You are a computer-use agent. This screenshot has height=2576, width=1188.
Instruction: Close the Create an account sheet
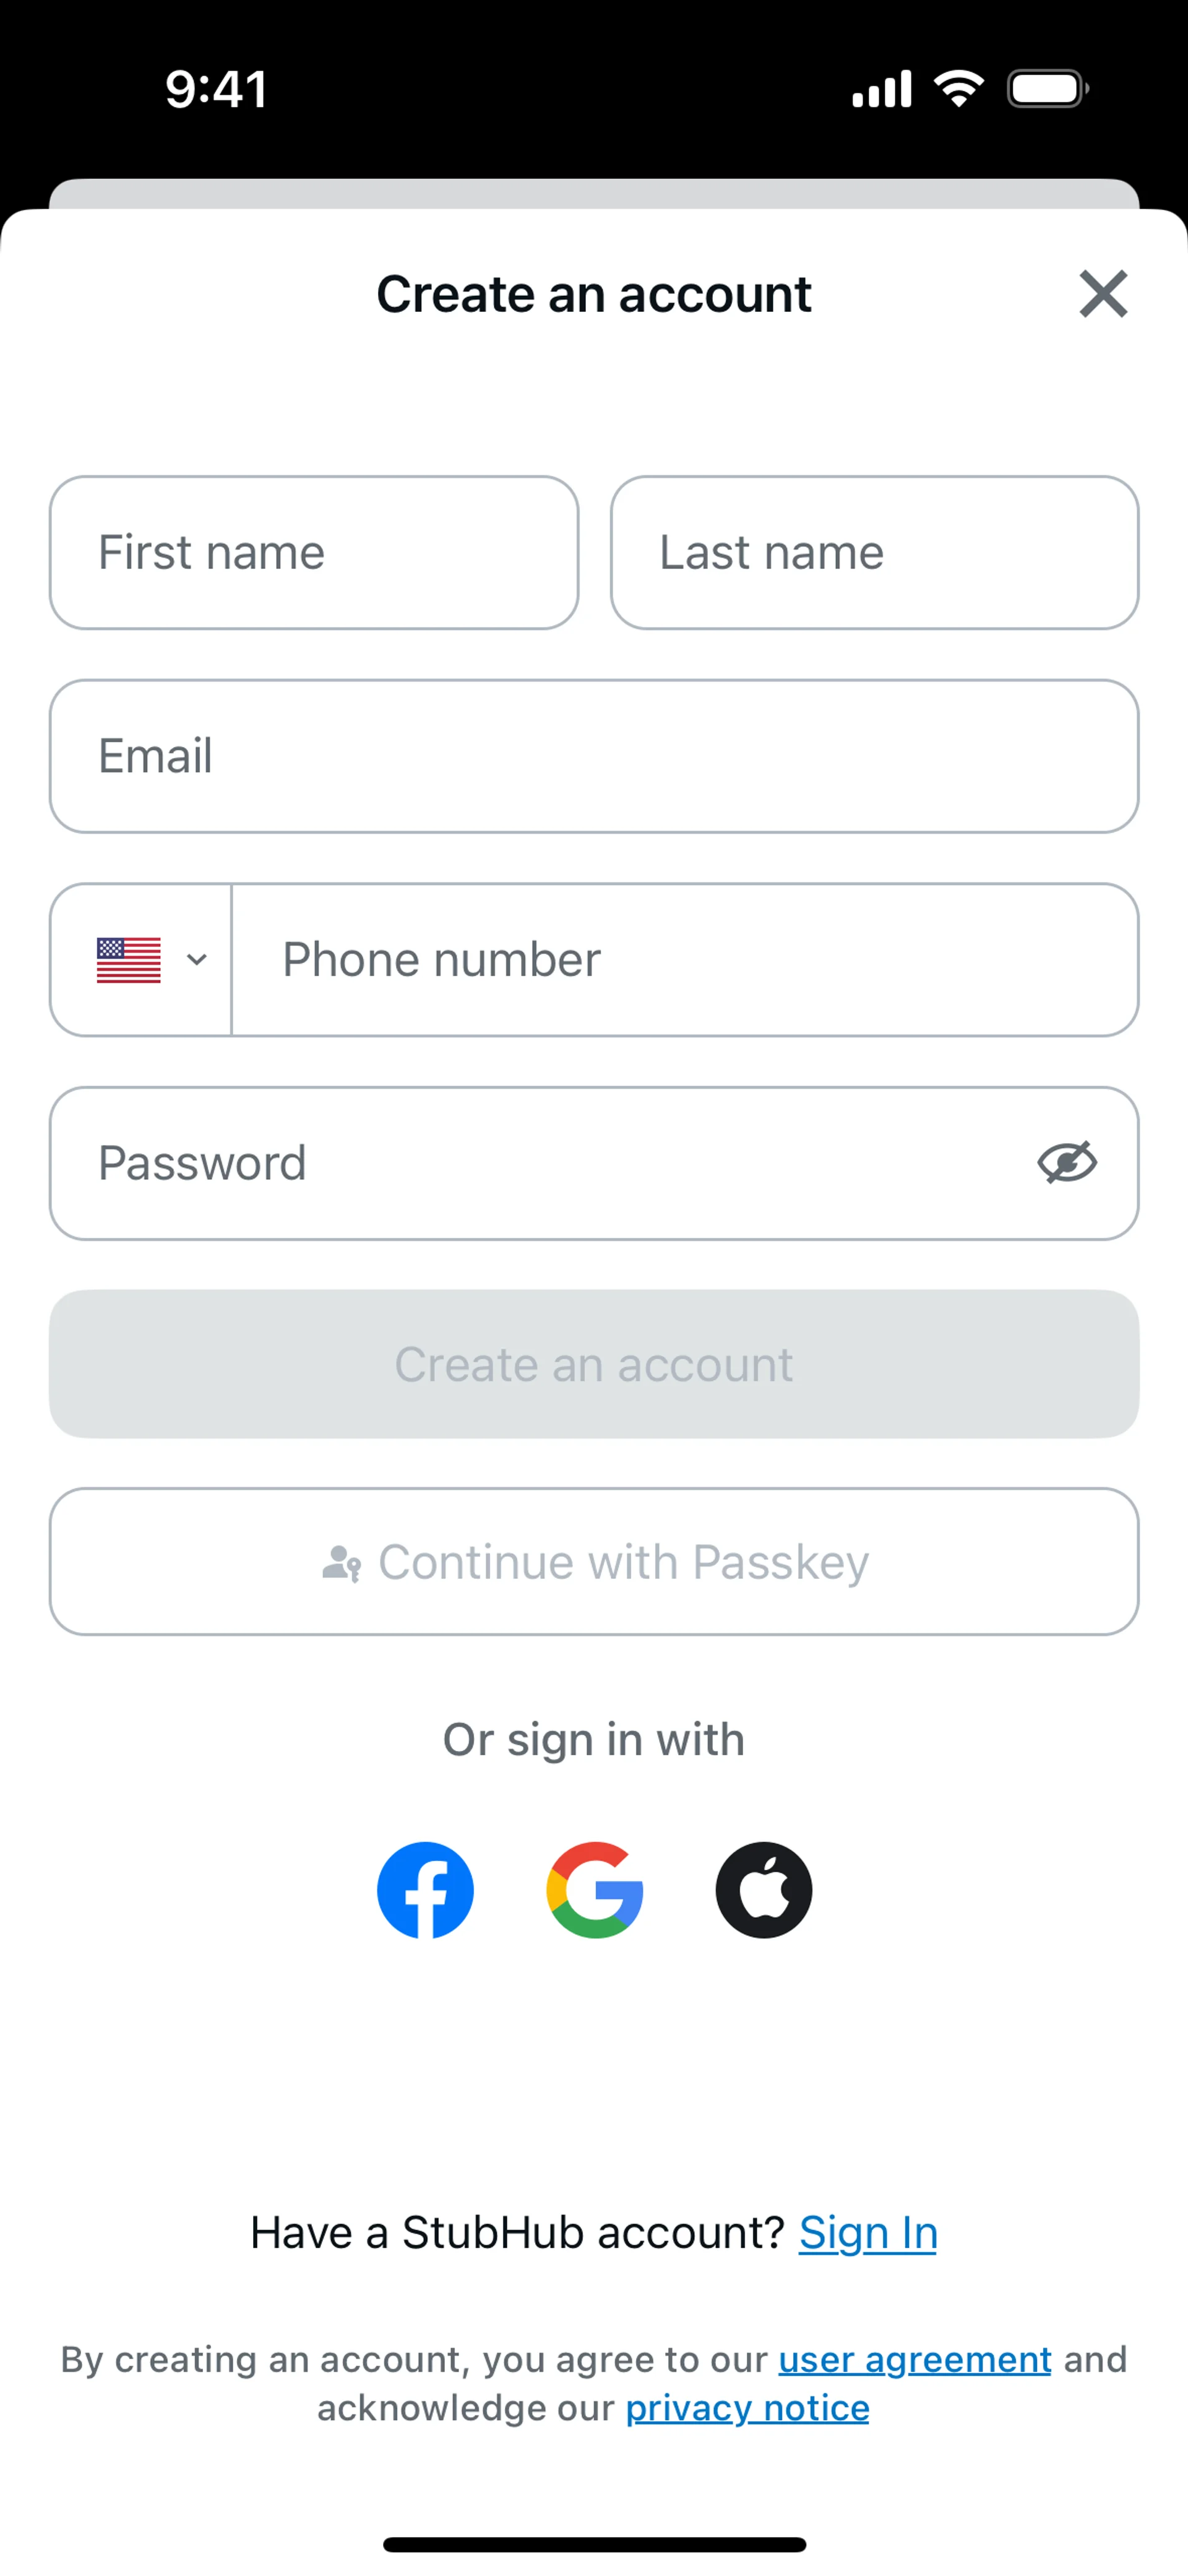[x=1103, y=294]
